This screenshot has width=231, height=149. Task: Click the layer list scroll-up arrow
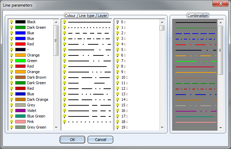pyautogui.click(x=162, y=22)
